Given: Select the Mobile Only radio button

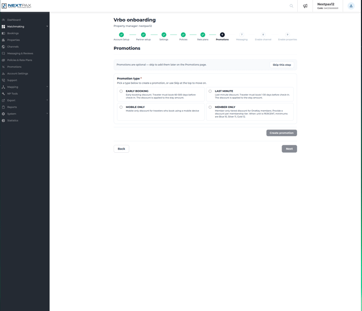Looking at the screenshot, I should [x=121, y=107].
